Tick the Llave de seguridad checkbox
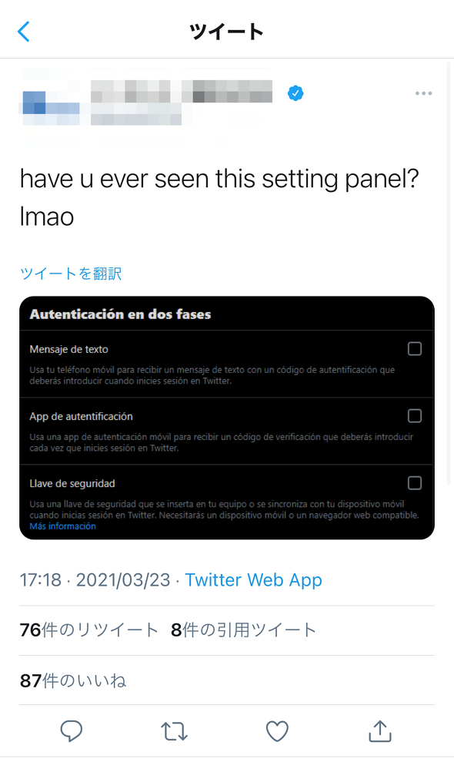 point(414,483)
